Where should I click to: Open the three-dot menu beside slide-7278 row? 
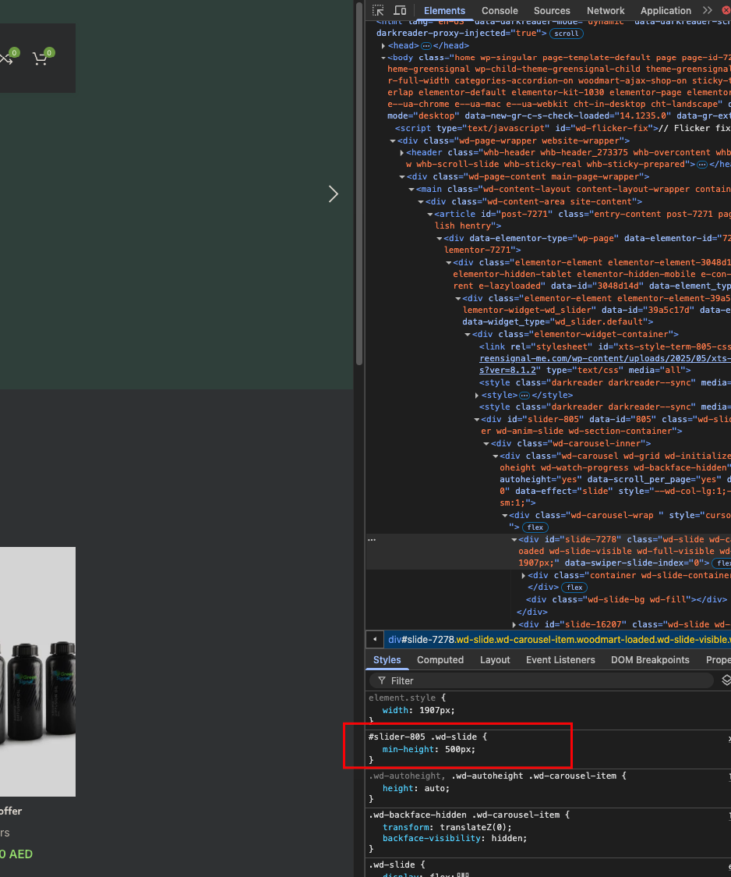(372, 540)
